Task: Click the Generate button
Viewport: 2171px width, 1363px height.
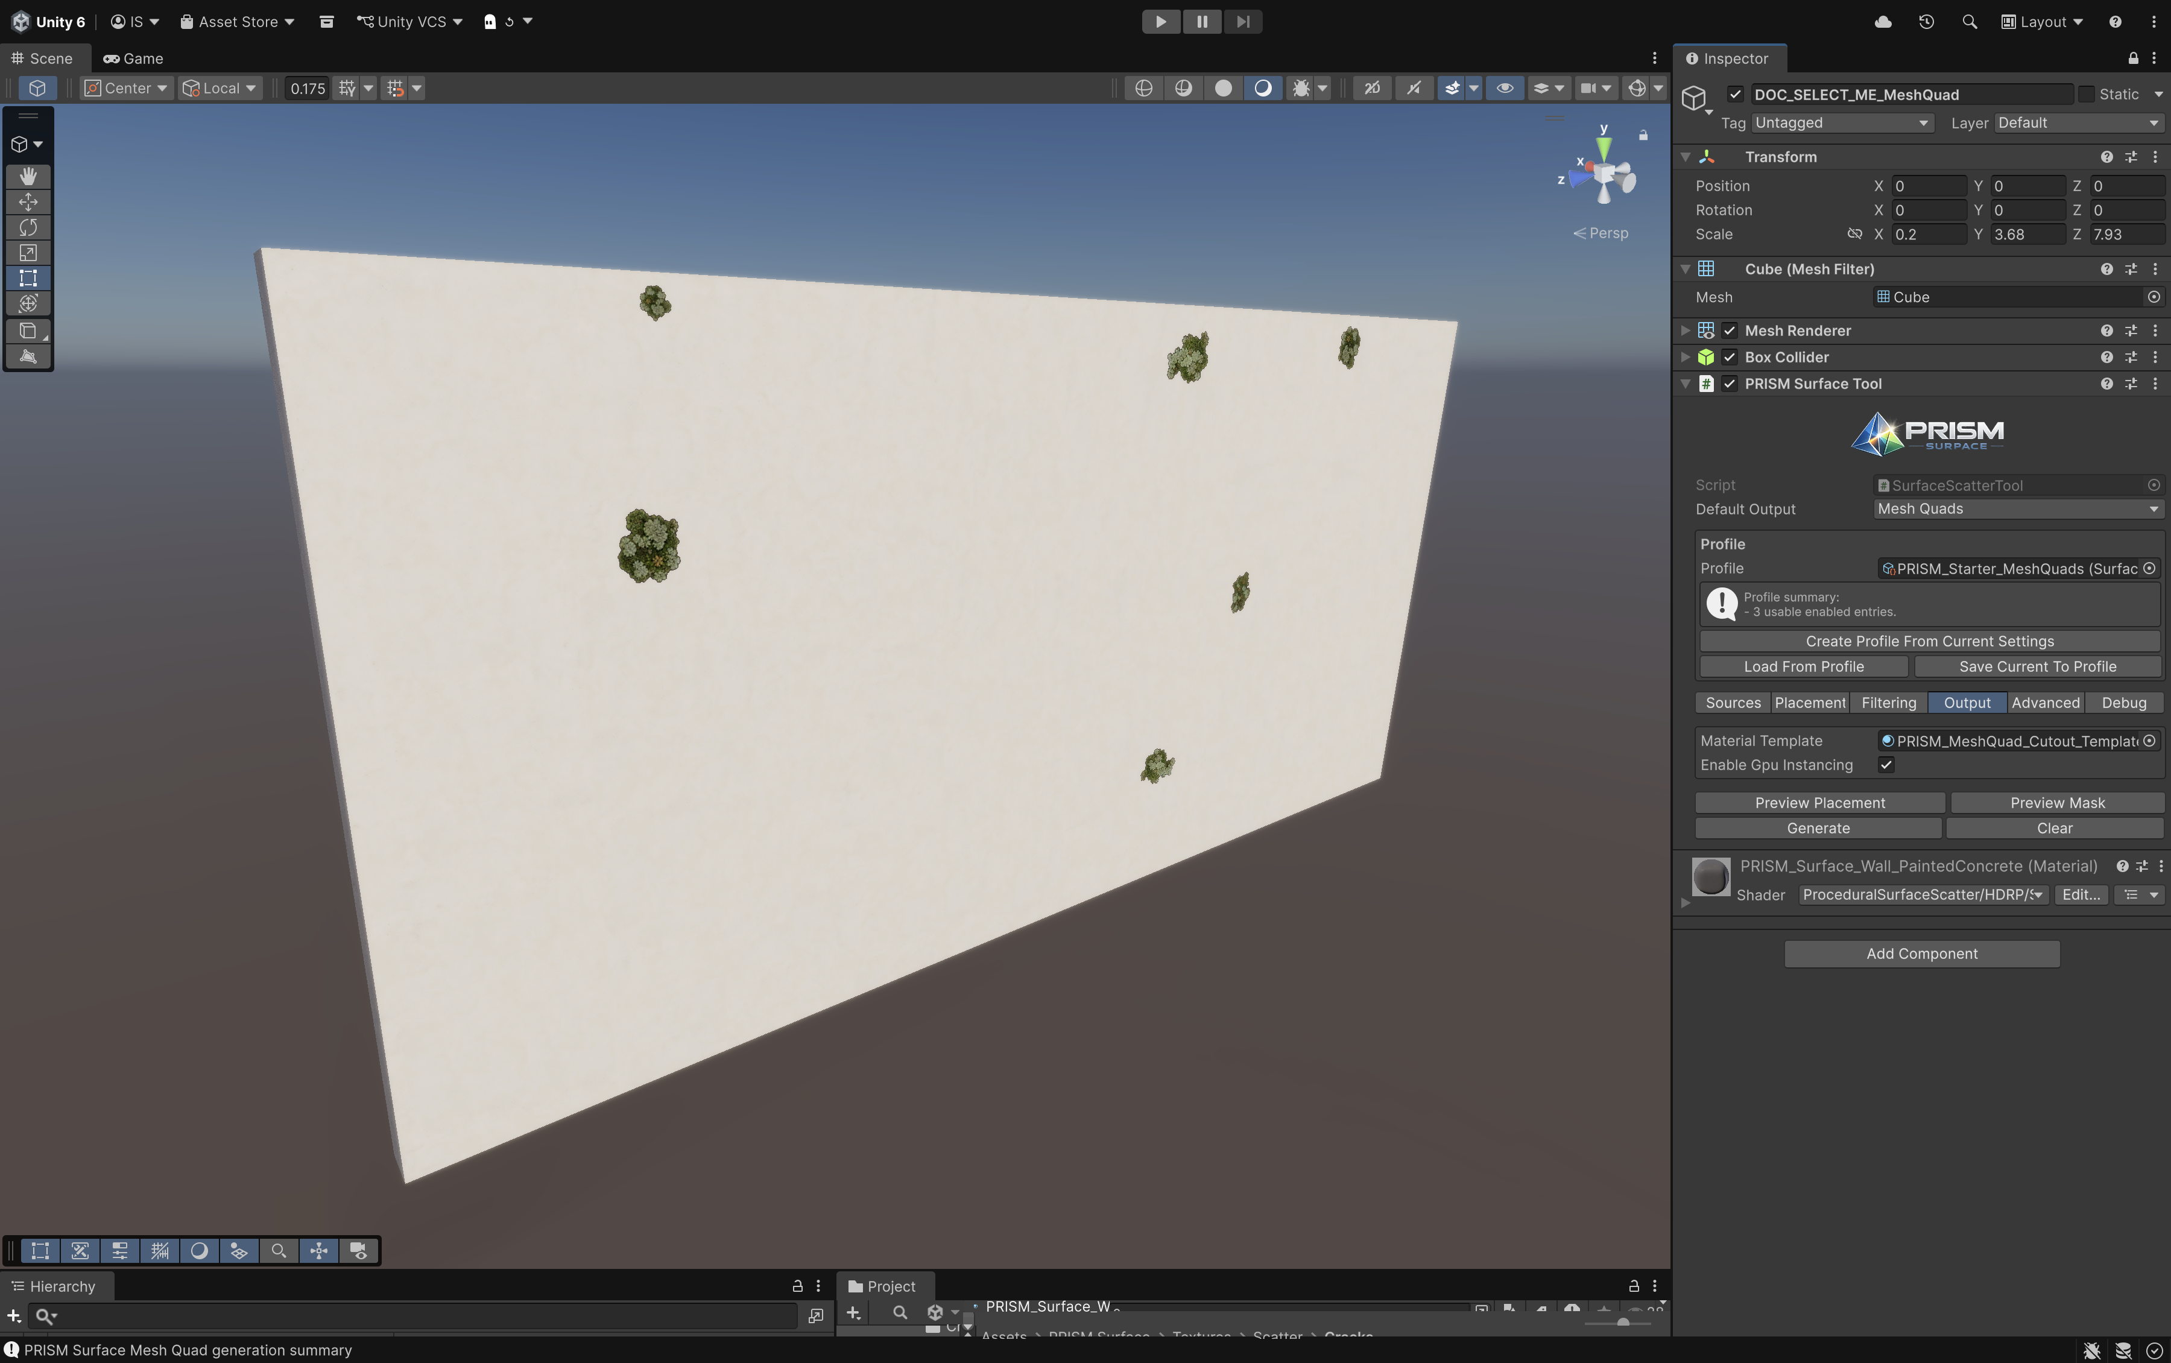Action: (1818, 829)
